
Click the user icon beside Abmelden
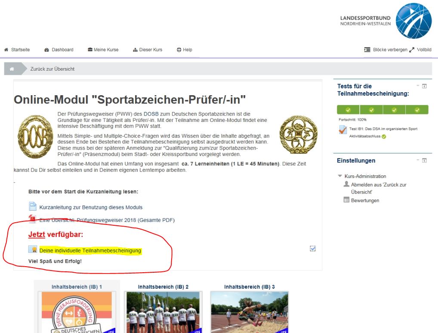(346, 184)
